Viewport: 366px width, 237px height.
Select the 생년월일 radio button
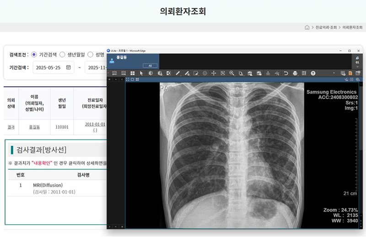point(62,54)
